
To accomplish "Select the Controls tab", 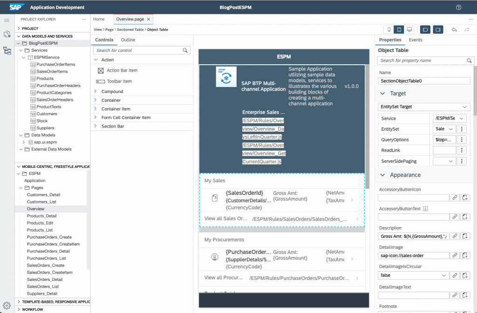I will [104, 40].
